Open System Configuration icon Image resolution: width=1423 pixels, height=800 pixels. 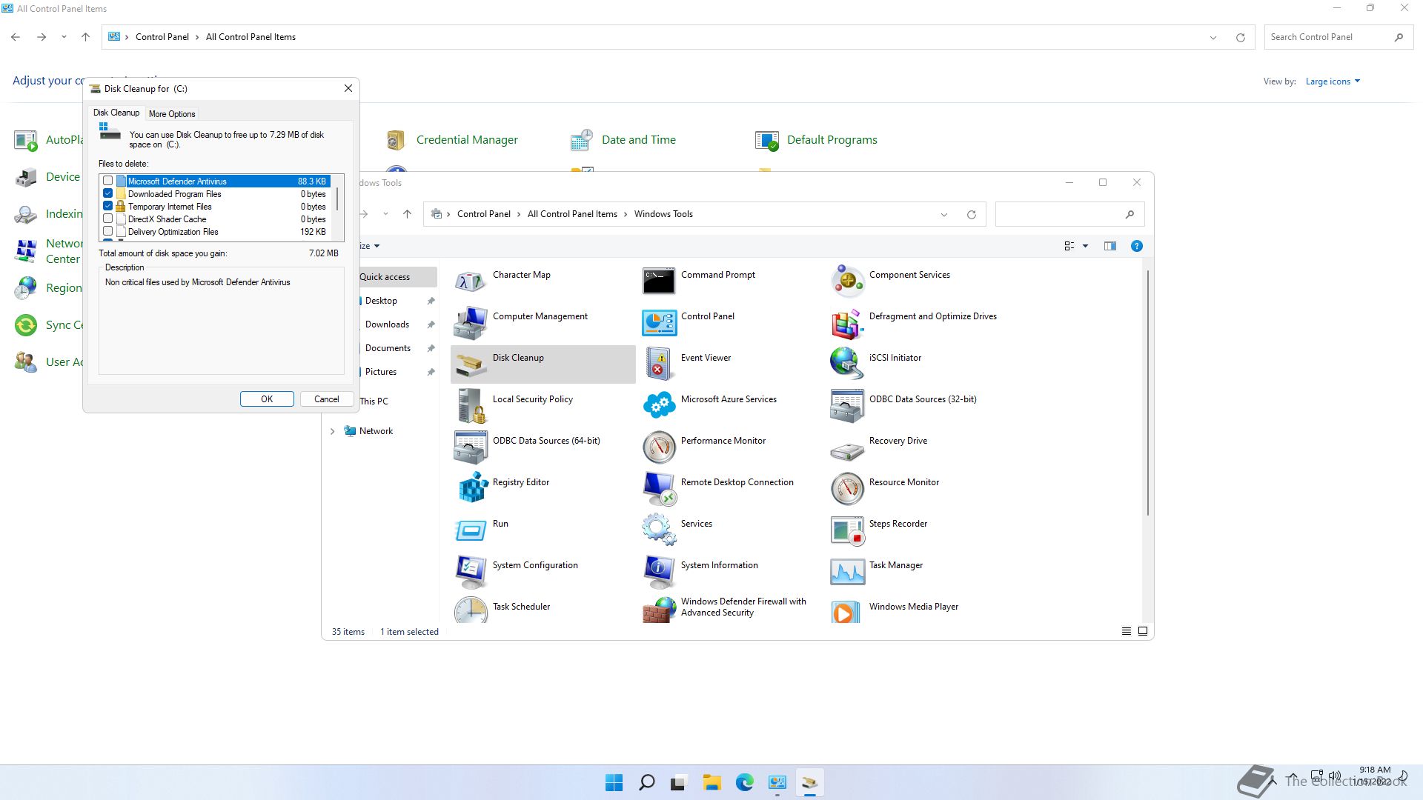click(471, 572)
